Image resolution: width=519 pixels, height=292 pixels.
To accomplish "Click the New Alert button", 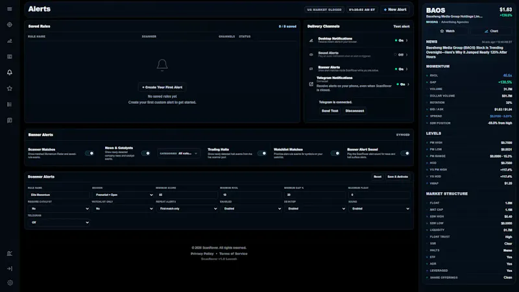I will click(x=395, y=10).
